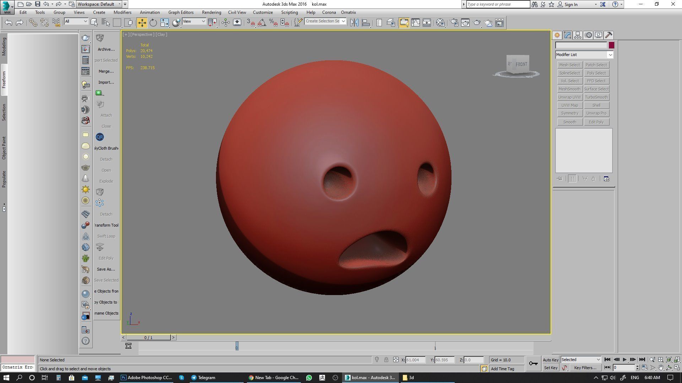Image resolution: width=682 pixels, height=383 pixels.
Task: Toggle Auto Key mode
Action: coord(551,360)
